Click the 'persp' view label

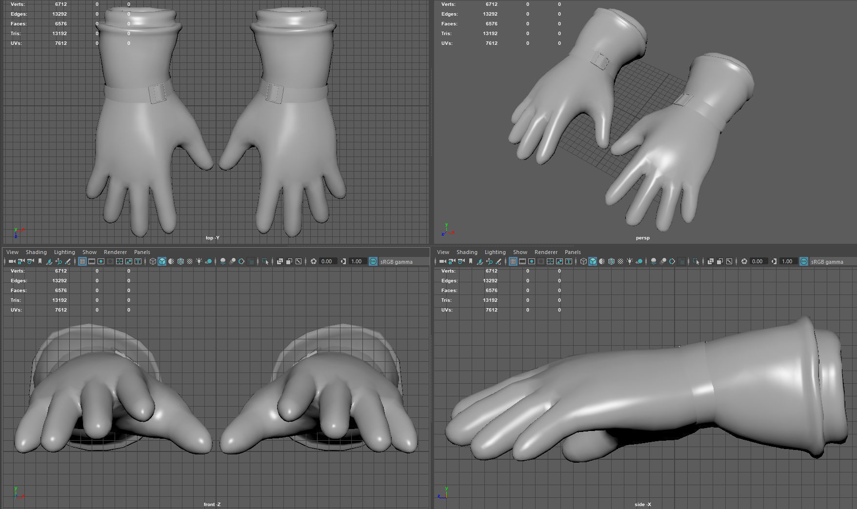[642, 238]
